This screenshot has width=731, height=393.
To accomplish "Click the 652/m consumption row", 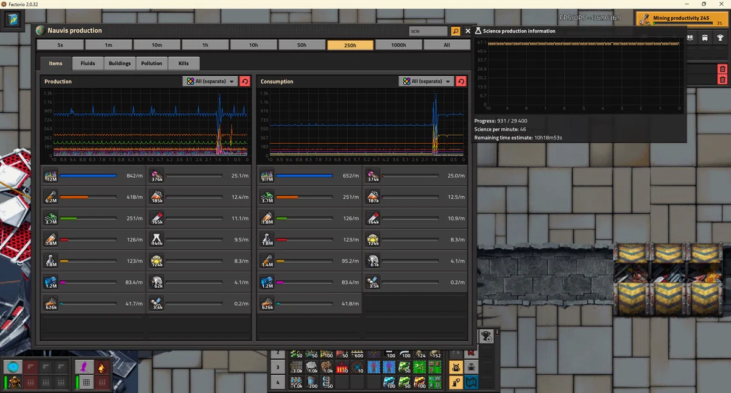I will (x=309, y=176).
